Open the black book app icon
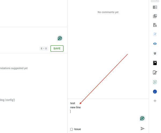The width and height of the screenshot is (161, 133). click(x=155, y=63)
